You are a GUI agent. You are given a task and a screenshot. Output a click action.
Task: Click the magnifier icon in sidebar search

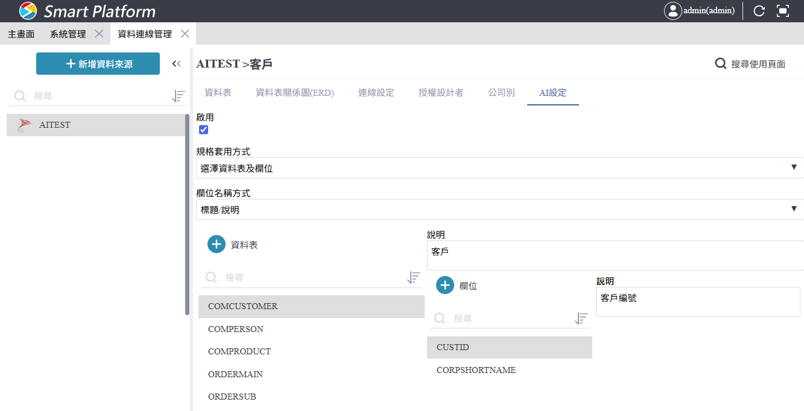pos(20,96)
